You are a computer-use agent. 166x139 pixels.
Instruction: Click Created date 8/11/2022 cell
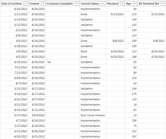37,110
